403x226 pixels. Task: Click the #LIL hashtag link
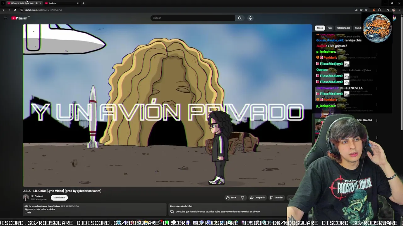[x=63, y=206]
